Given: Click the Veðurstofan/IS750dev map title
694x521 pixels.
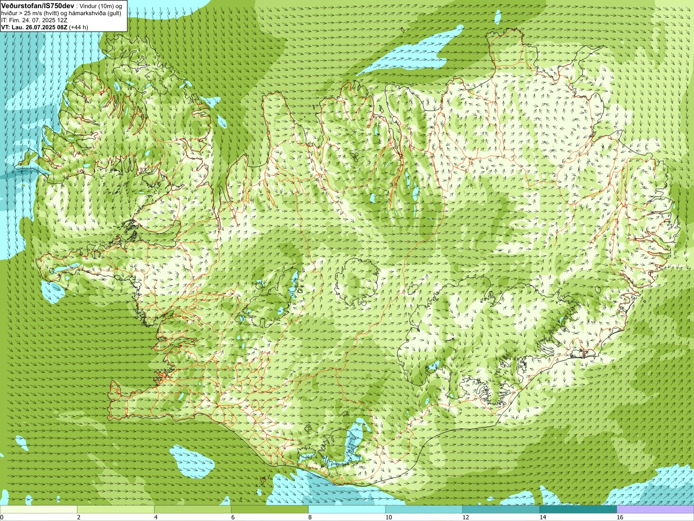Looking at the screenshot, I should (x=38, y=5).
